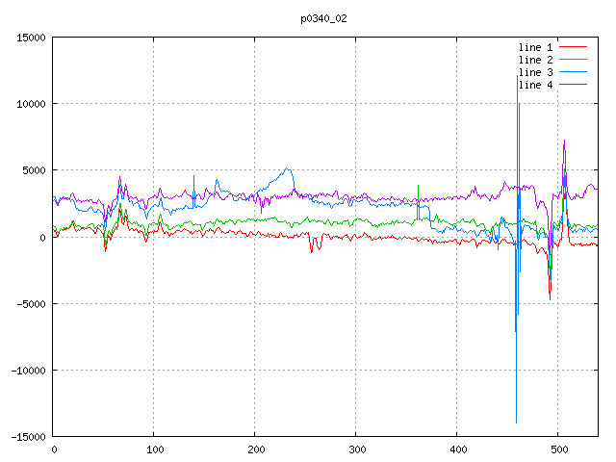This screenshot has height=462, width=616.
Task: Select the 'line 2' legend label
Action: click(x=536, y=60)
